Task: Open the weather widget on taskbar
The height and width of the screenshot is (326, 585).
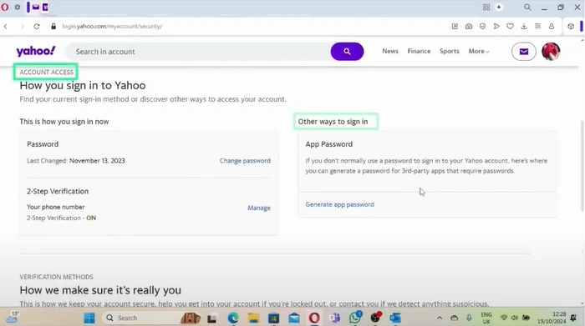Action: [13, 318]
